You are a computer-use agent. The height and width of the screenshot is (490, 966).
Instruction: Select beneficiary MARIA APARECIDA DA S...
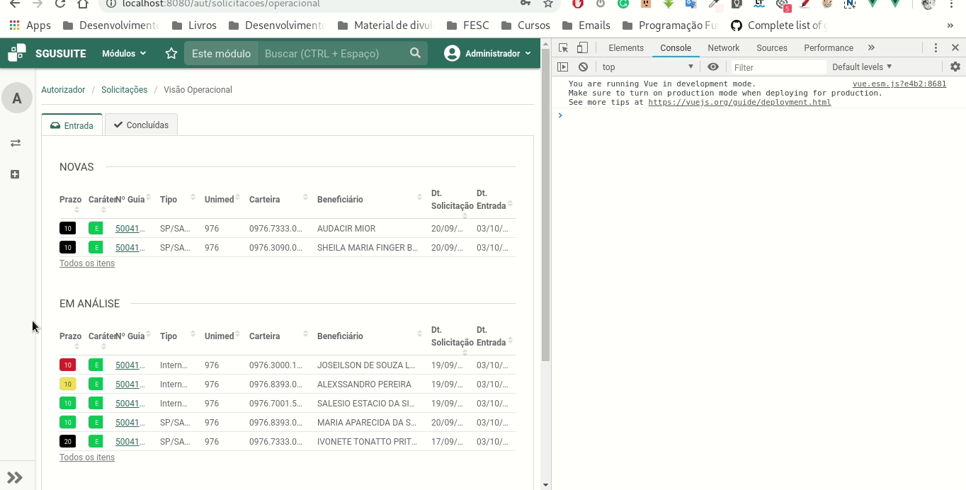(x=366, y=423)
